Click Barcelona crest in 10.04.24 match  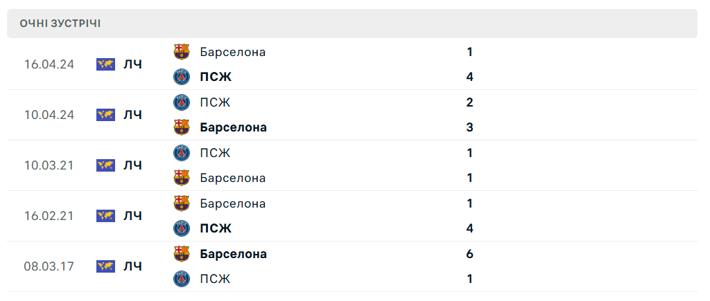182,127
